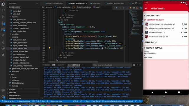Tap the Android recents square button

(x=179, y=92)
